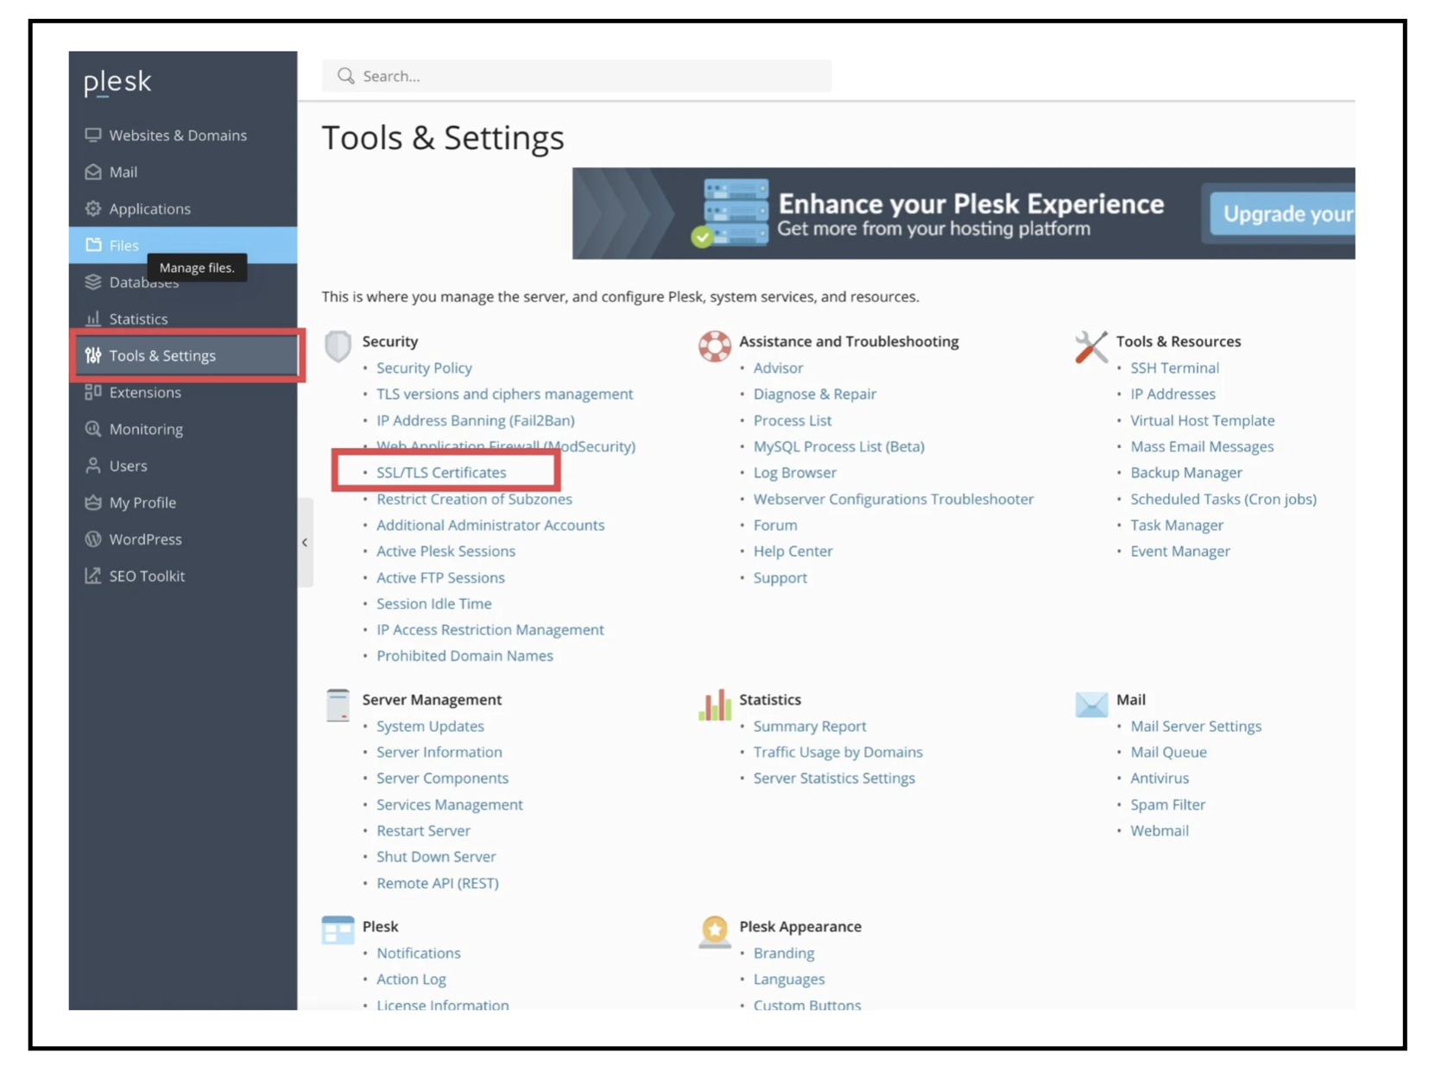Click the Mail section envelope icon

[x=1091, y=704]
